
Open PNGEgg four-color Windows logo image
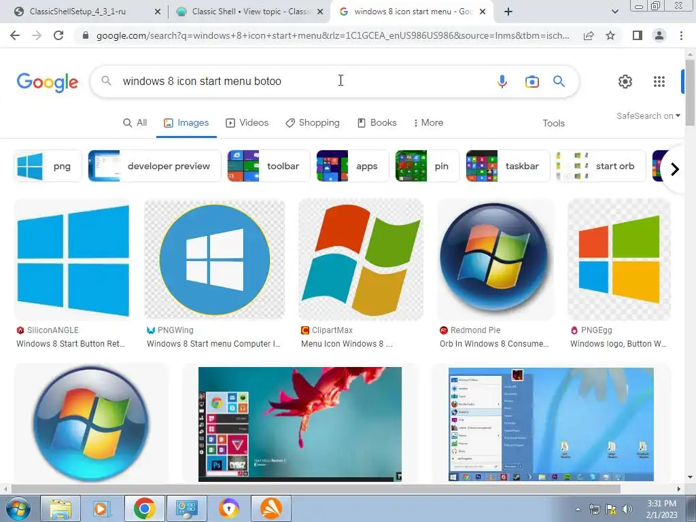click(619, 260)
